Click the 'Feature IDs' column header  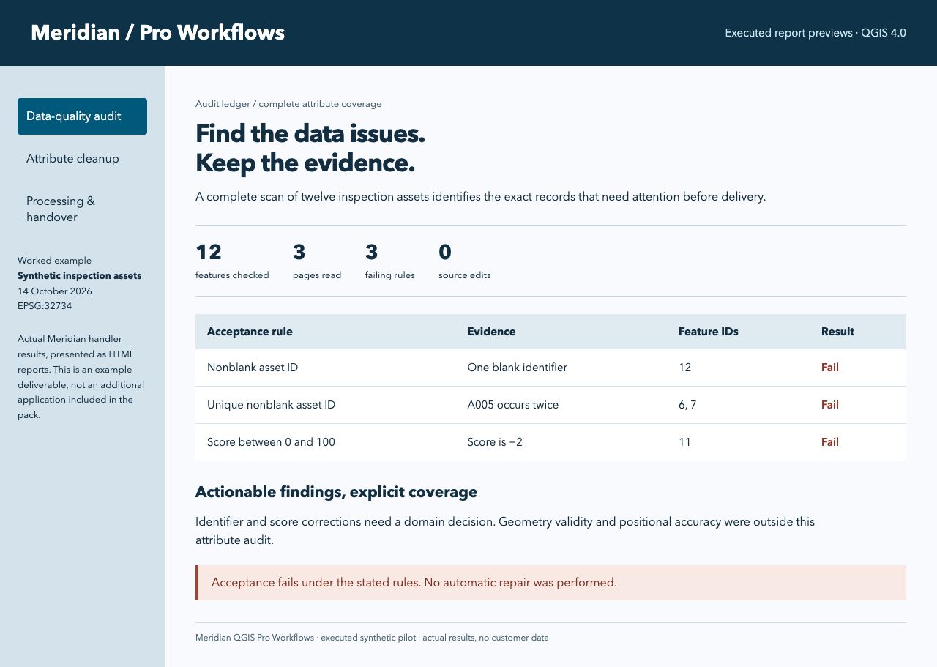(709, 332)
